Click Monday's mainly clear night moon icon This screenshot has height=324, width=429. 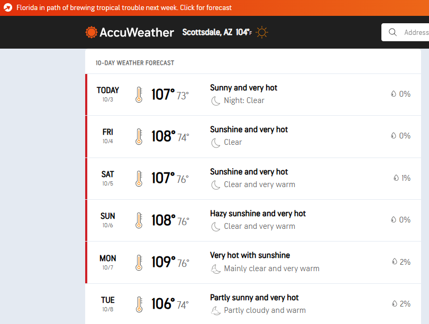pyautogui.click(x=216, y=269)
